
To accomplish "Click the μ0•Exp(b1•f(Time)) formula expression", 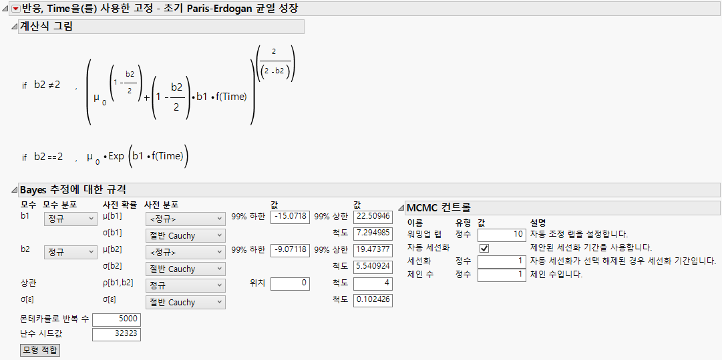I will coord(138,157).
